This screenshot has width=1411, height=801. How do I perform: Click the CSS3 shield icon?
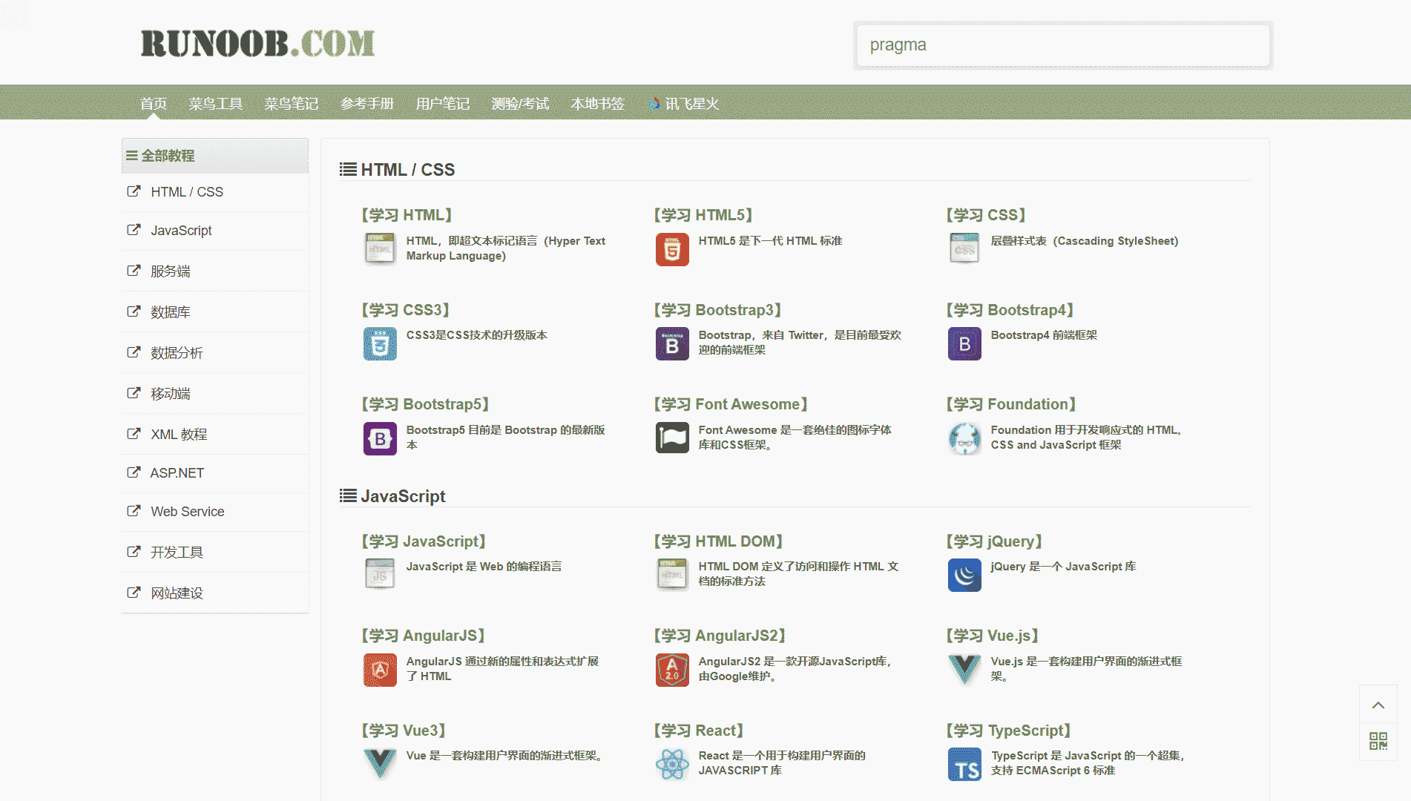tap(380, 344)
